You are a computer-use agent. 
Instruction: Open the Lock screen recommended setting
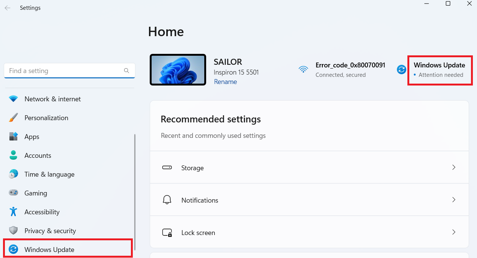[309, 232]
